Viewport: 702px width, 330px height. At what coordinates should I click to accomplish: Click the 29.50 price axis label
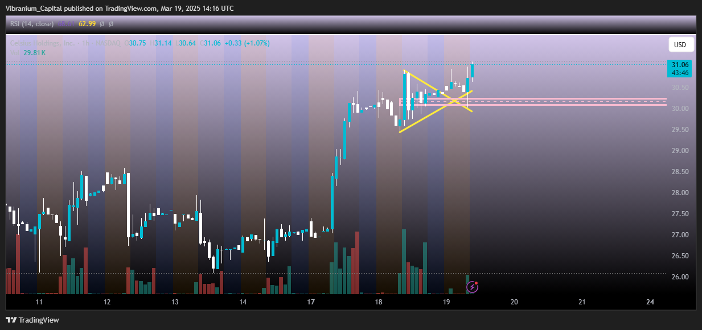[680, 130]
